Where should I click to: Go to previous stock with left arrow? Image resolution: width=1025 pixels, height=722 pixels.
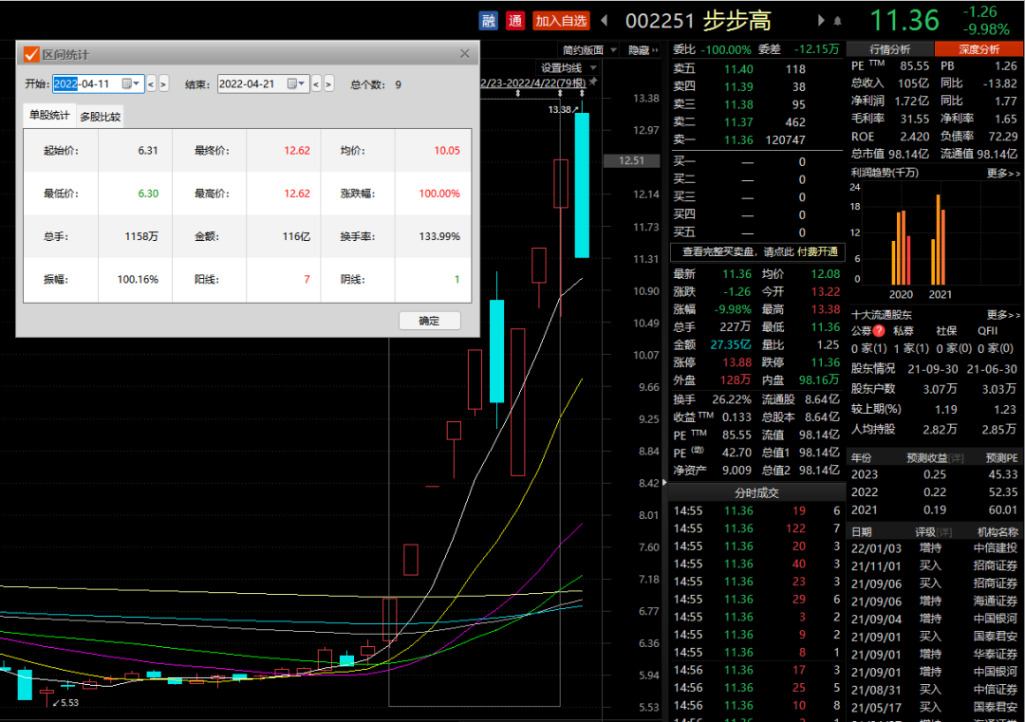coord(604,21)
